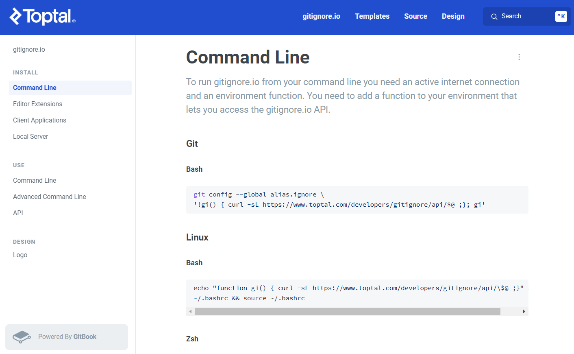Viewport: 574px width, 354px height.
Task: Focus the Search input field
Action: 527,16
